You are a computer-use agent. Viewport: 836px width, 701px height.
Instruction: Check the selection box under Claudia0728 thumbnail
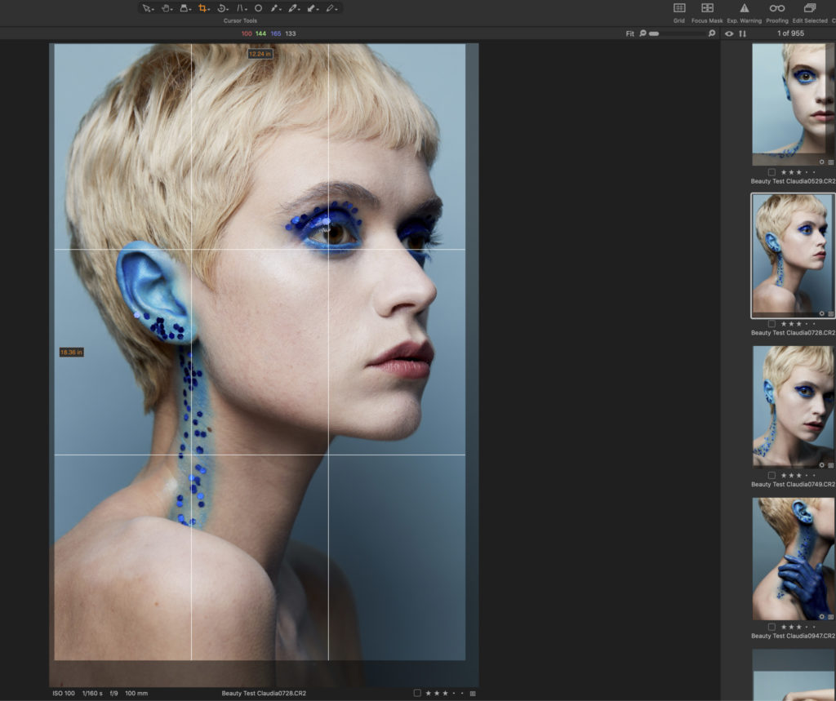click(x=772, y=324)
